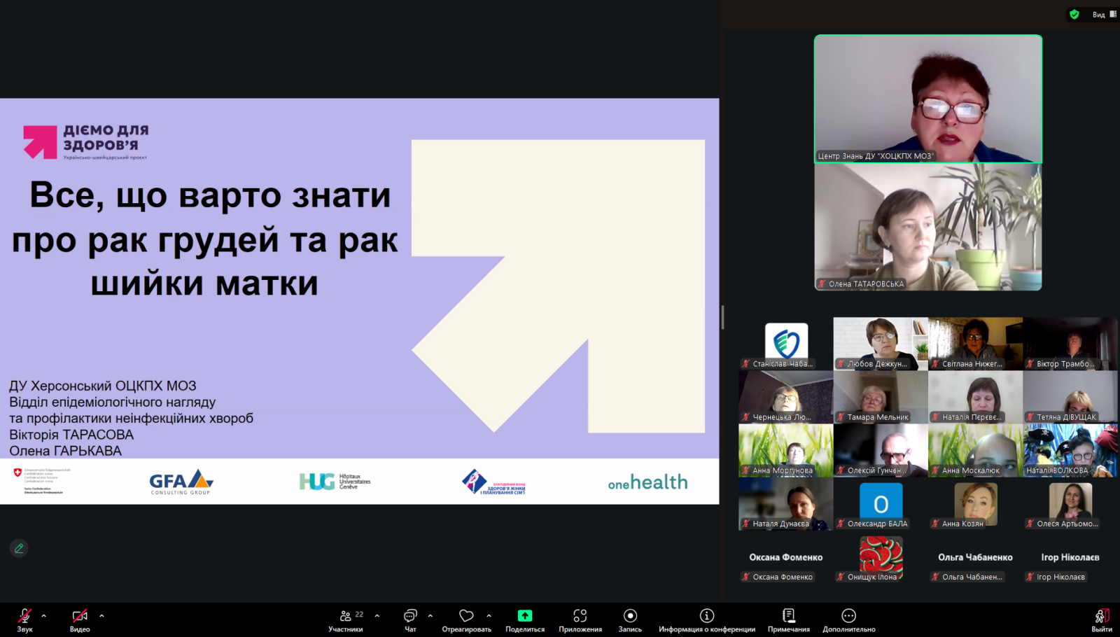This screenshot has height=637, width=1120.
Task: Click the pencil annotation icon
Action: pyautogui.click(x=19, y=548)
